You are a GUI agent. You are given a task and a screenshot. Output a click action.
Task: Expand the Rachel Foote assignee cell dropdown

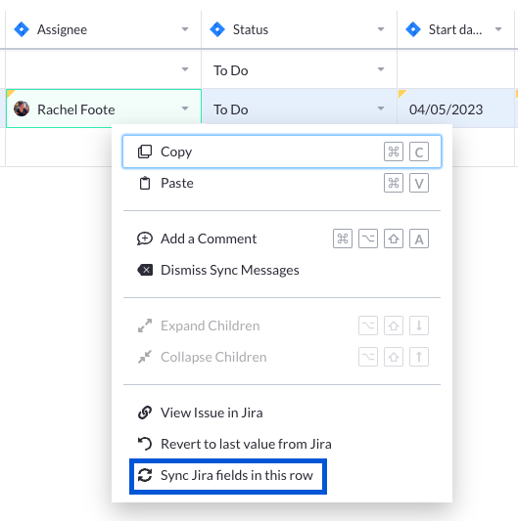185,109
